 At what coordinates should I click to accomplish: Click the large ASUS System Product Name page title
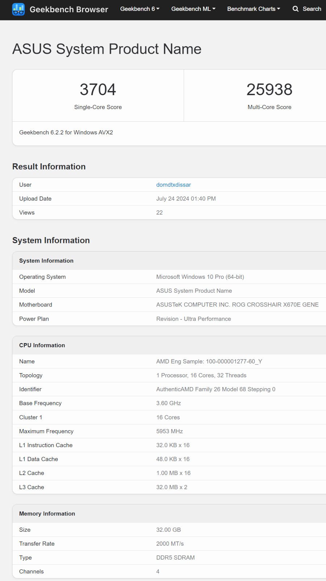pyautogui.click(x=107, y=49)
